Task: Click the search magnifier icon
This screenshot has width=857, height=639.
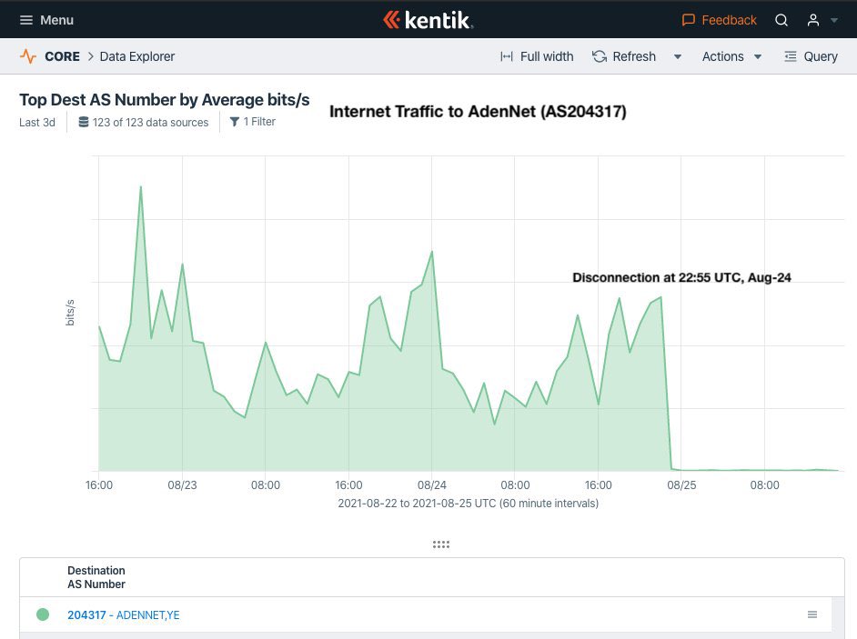Action: [x=781, y=20]
